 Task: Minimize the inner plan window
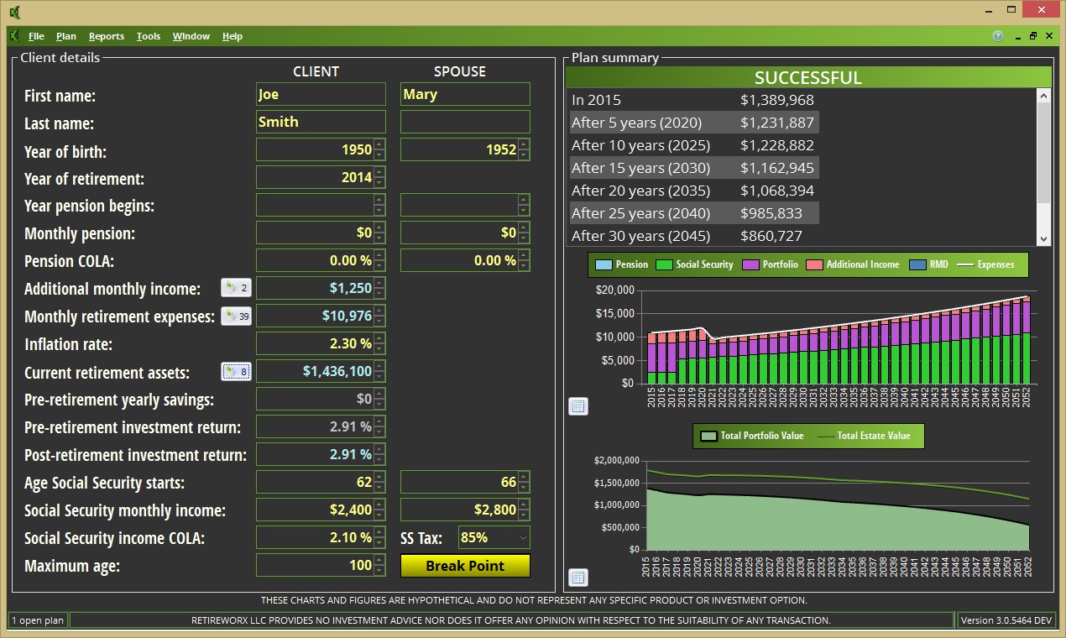coord(1018,36)
